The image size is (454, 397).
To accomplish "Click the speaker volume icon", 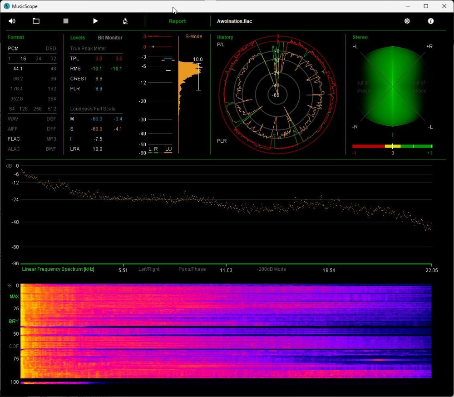I will 12,21.
